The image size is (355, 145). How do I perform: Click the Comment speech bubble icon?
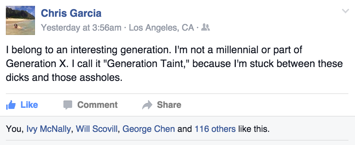point(68,105)
